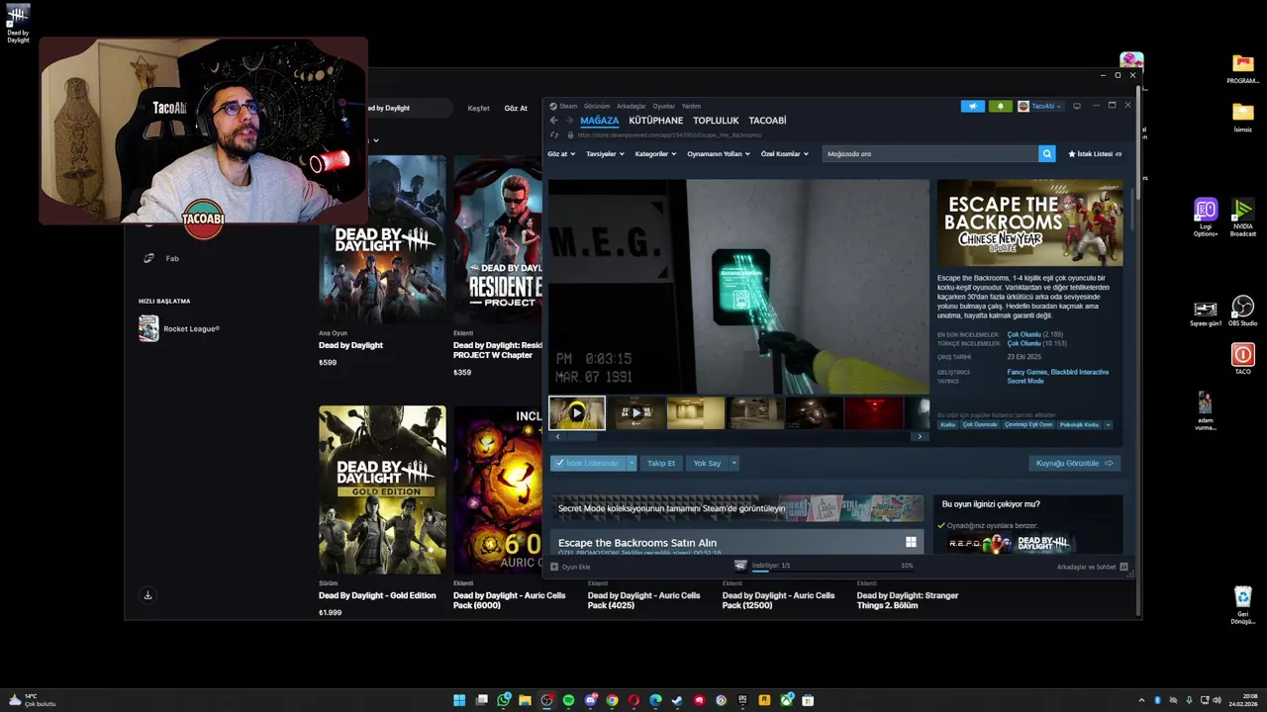Click the download icon in Epic sidebar
1267x712 pixels.
point(147,595)
